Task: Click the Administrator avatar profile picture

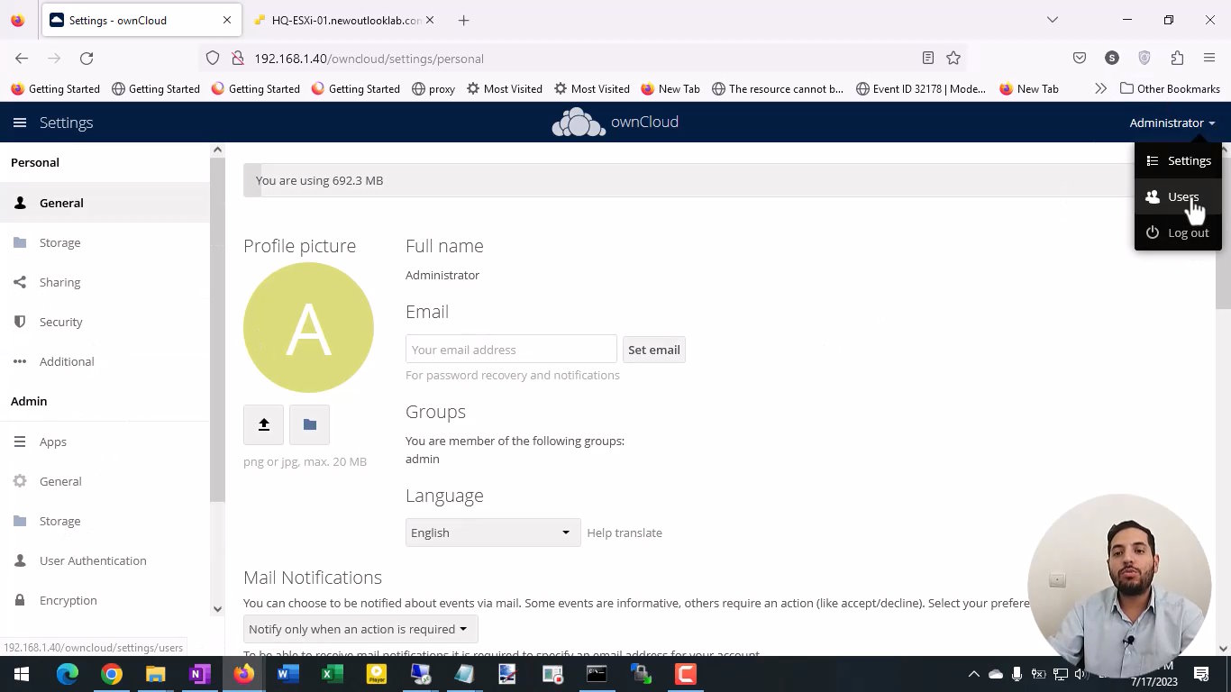Action: tap(308, 327)
